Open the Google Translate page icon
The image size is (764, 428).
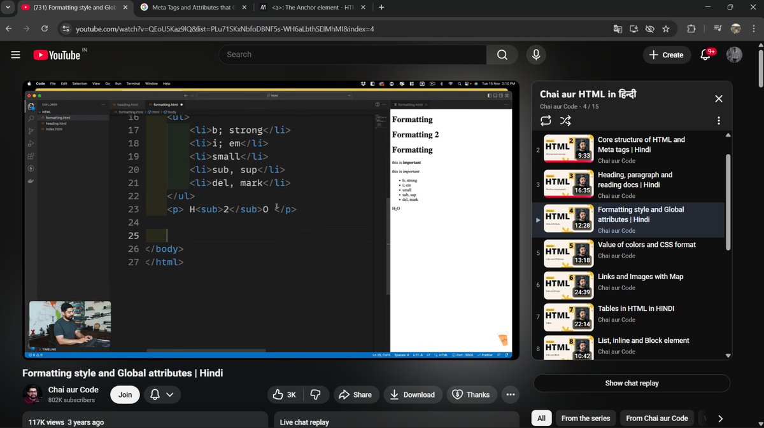[x=617, y=29]
